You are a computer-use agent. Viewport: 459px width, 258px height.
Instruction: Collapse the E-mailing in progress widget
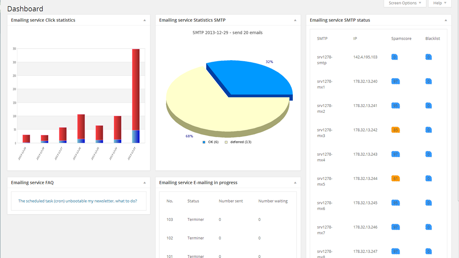(295, 183)
